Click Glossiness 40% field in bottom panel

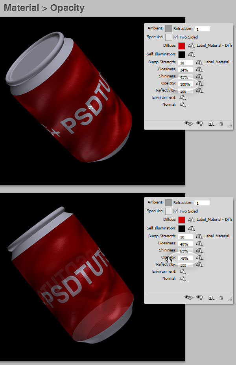pyautogui.click(x=185, y=244)
